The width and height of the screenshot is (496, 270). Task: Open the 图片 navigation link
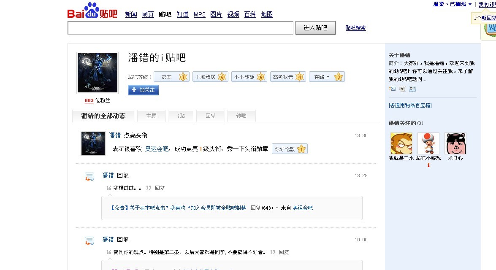(216, 14)
